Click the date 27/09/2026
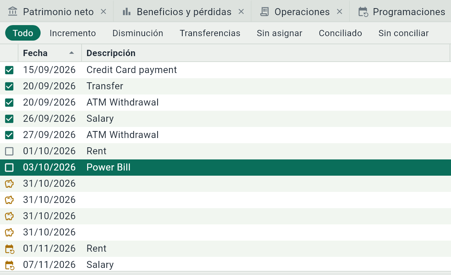The height and width of the screenshot is (279, 451). click(x=49, y=135)
